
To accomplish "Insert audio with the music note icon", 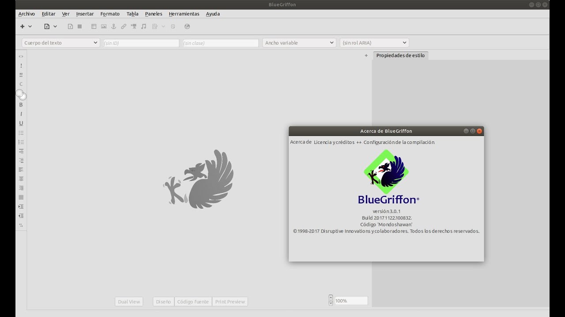I will pos(143,26).
